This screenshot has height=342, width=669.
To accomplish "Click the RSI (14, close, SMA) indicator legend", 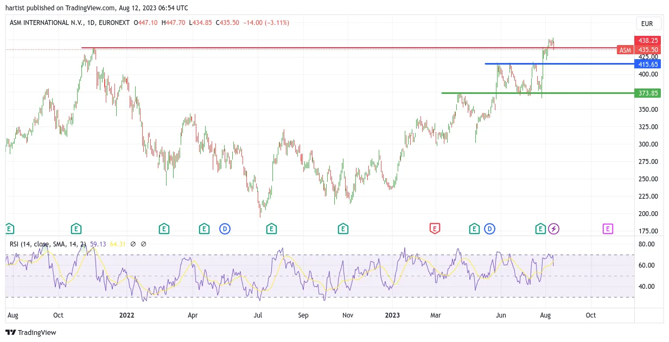I will [x=48, y=244].
